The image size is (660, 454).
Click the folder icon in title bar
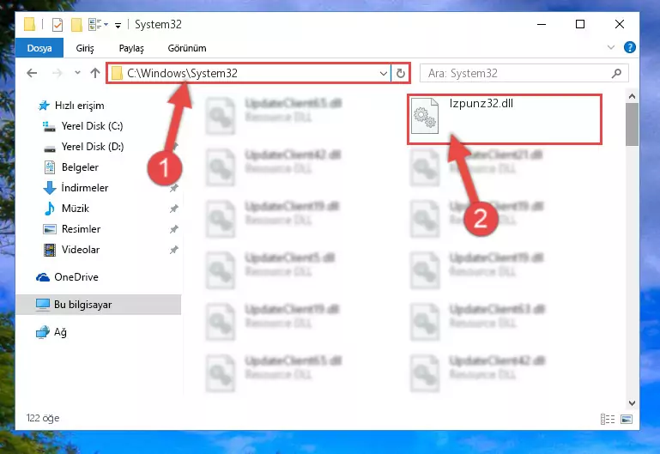29,24
